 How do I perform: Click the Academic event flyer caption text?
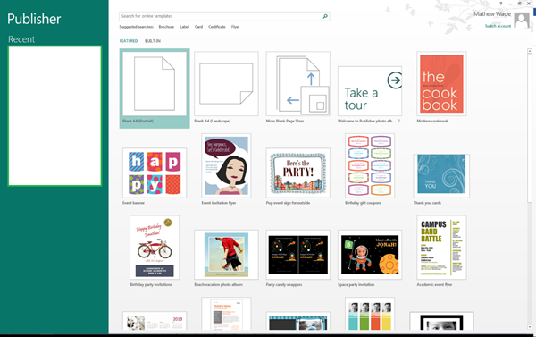point(434,284)
